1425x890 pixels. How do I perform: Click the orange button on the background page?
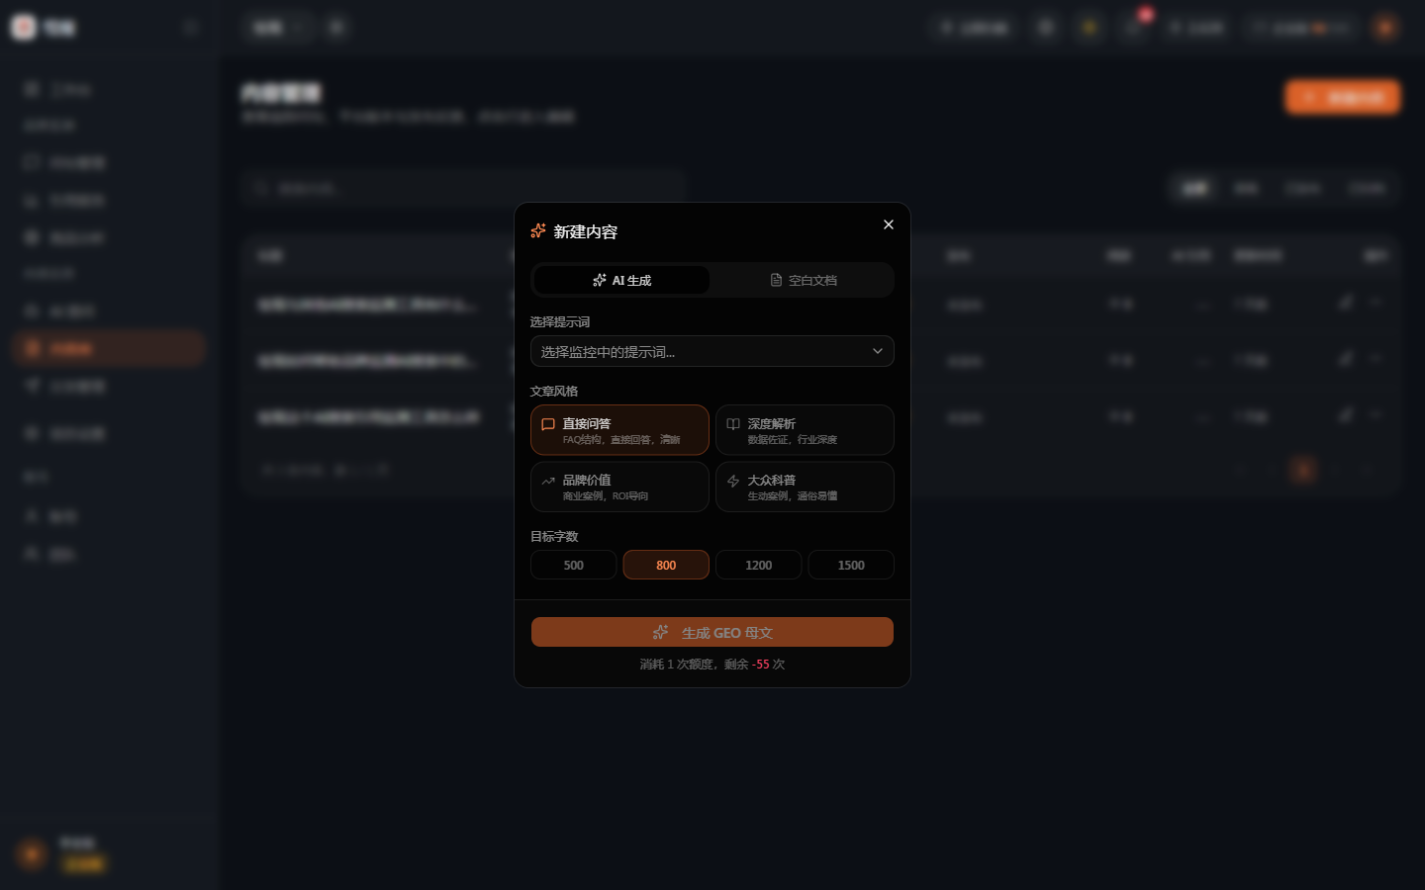tap(1343, 97)
